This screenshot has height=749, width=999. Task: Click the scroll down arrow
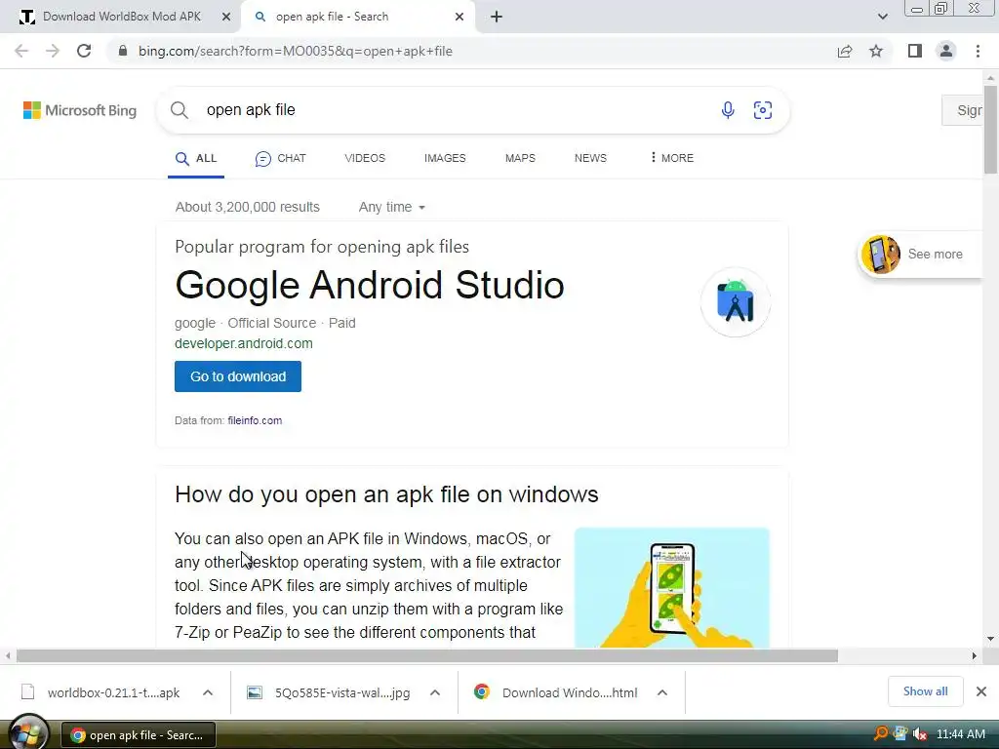pos(990,639)
